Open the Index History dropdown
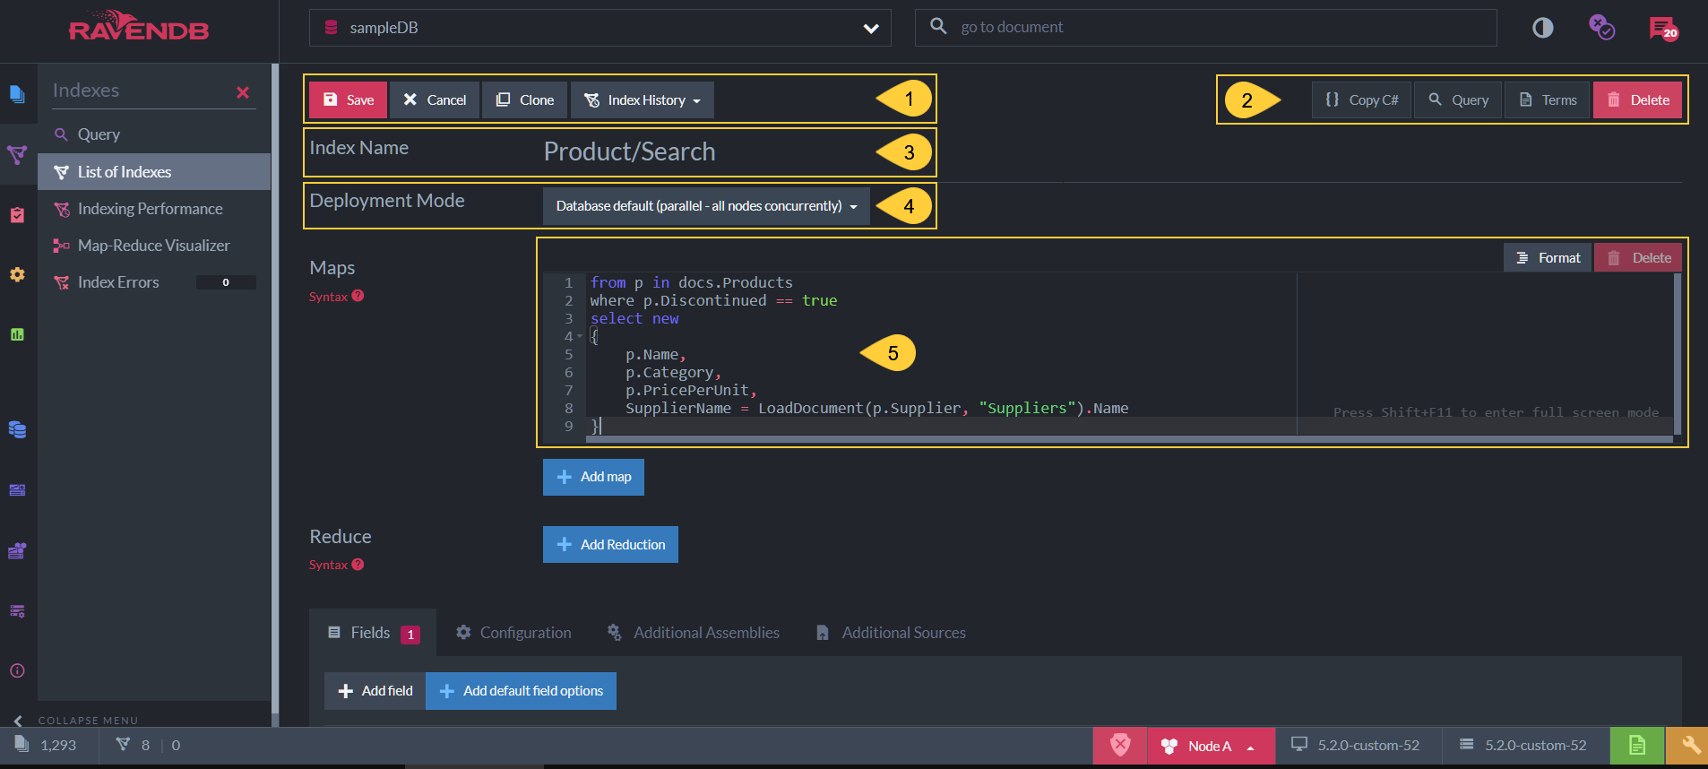The image size is (1708, 769). coord(643,99)
